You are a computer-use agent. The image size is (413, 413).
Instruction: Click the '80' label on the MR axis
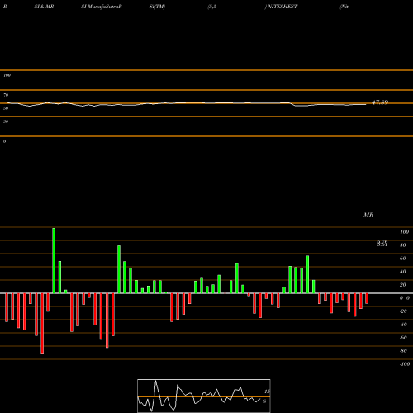tap(403, 245)
